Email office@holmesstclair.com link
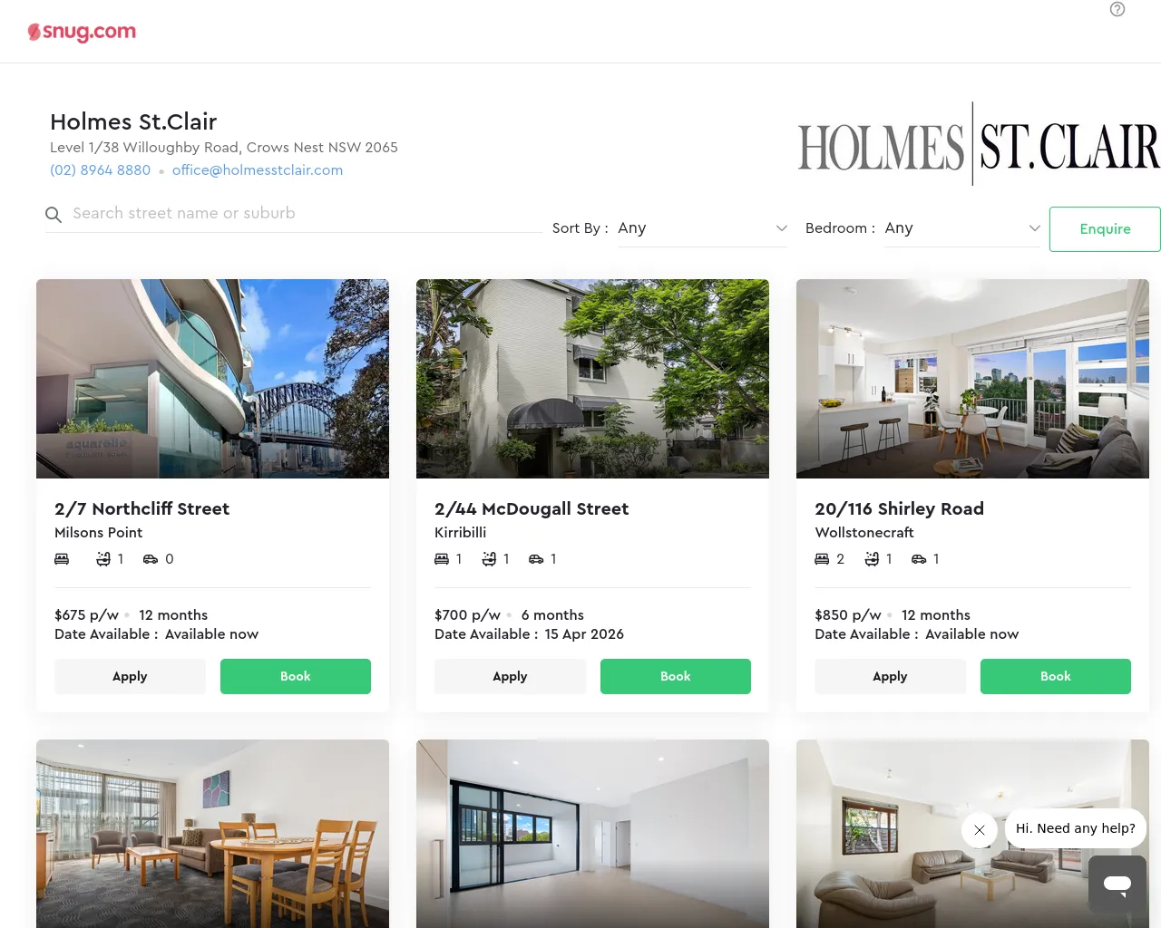 [258, 170]
